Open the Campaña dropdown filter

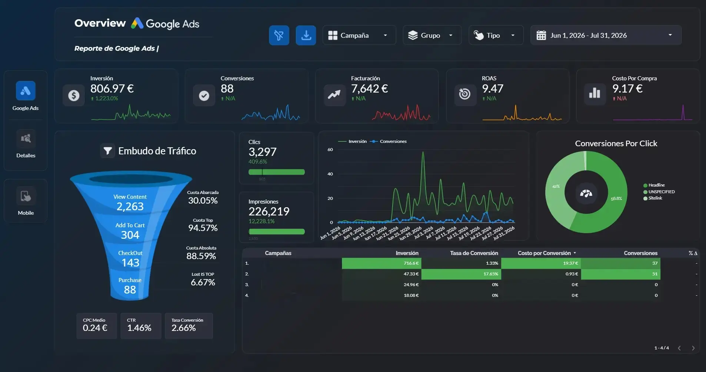(359, 35)
